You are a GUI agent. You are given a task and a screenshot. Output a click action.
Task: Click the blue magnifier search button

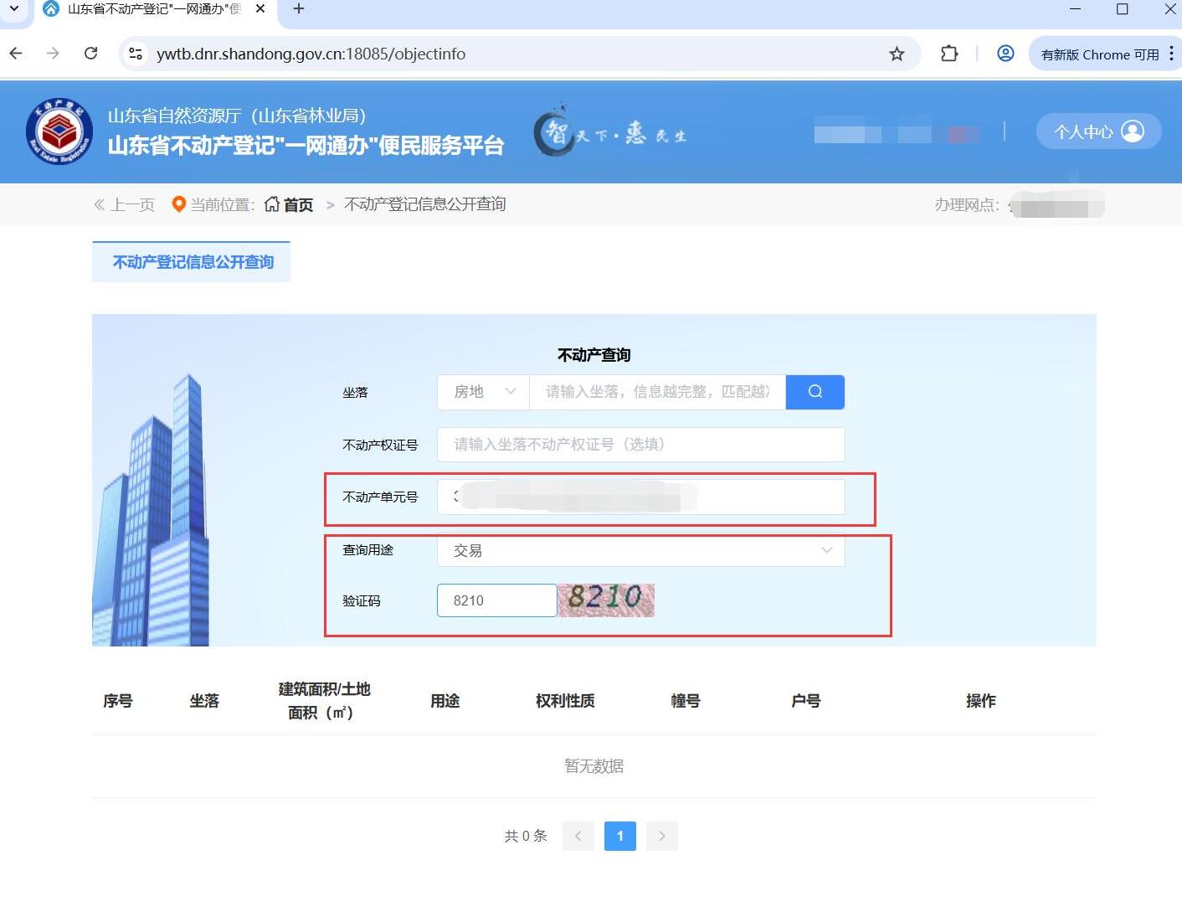point(815,392)
